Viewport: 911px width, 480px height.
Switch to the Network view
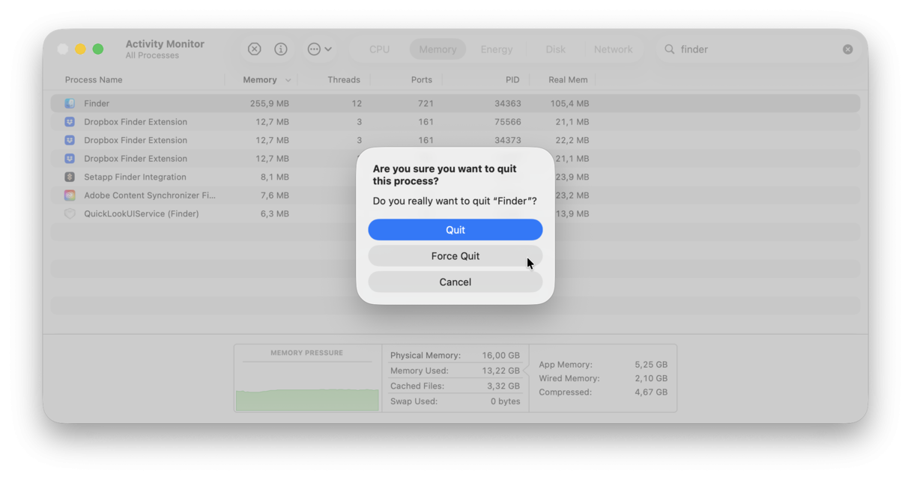tap(614, 49)
